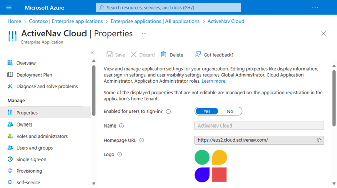Viewport: 337px width, 188px height.
Task: Click ActiveNav Cloud breadcrumb link
Action: tap(226, 21)
